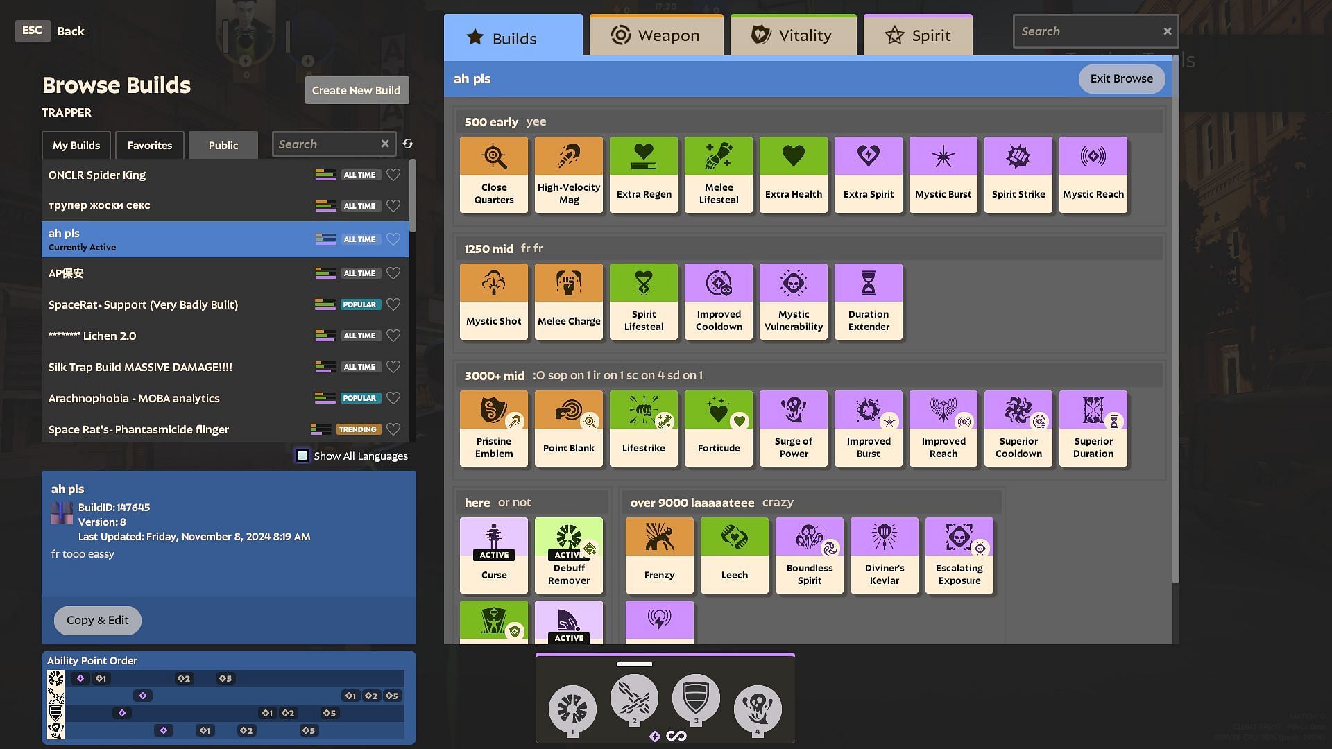Screen dimensions: 1332x749
Task: Favorite the ONCLR Spider King build
Action: click(x=393, y=175)
